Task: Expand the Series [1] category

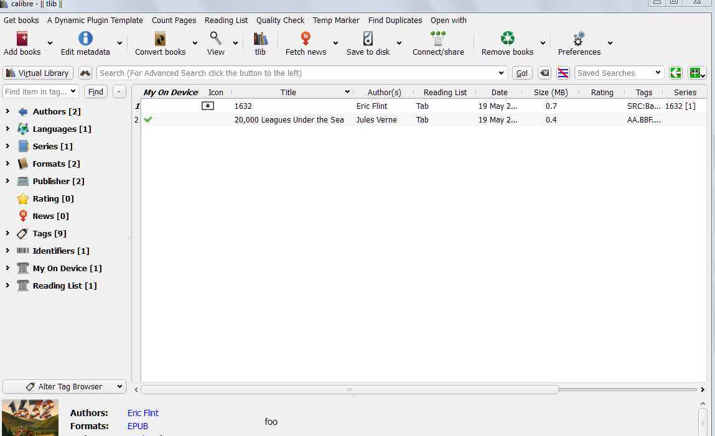Action: (7, 146)
